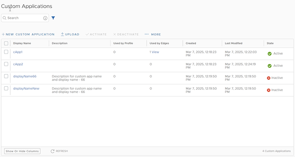Click the Upload toolbar button

click(70, 34)
